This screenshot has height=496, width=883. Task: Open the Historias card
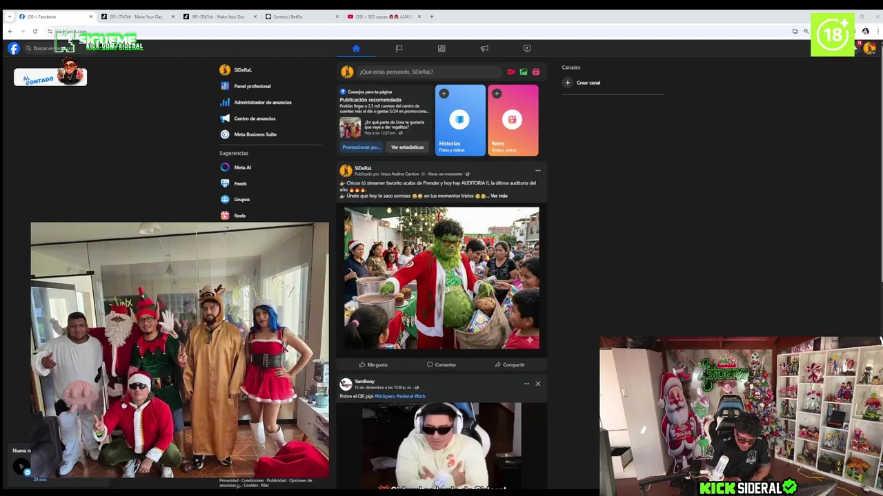click(460, 120)
